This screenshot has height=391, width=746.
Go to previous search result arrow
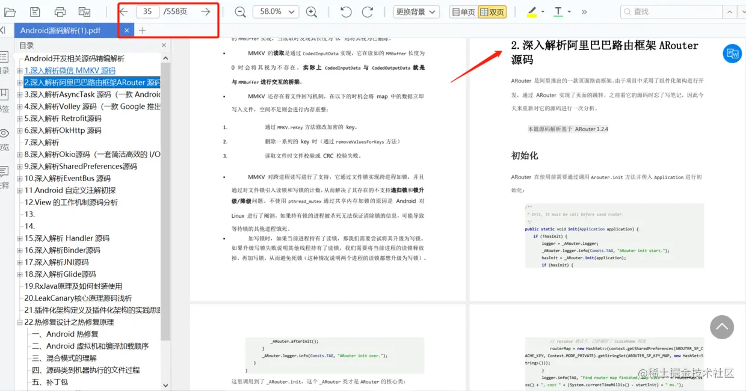pyautogui.click(x=730, y=11)
